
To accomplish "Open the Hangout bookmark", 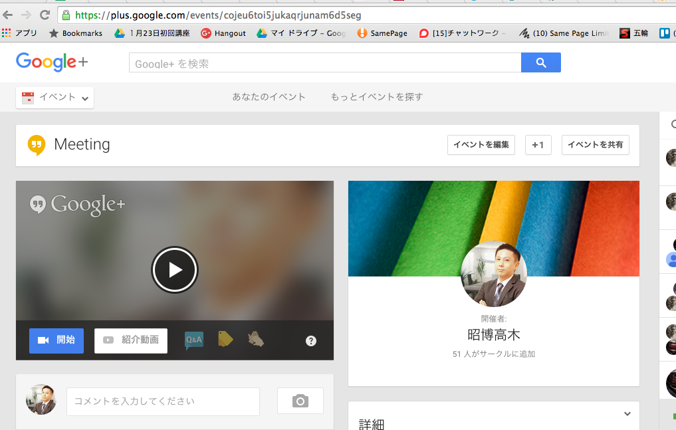I will [223, 33].
